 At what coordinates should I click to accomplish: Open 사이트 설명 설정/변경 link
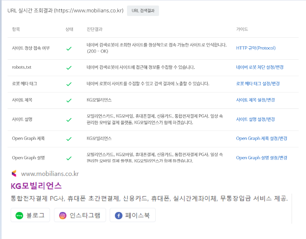[256, 119]
